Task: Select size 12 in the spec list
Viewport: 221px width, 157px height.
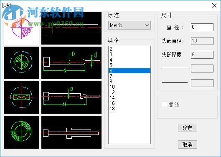Action: click(x=130, y=92)
